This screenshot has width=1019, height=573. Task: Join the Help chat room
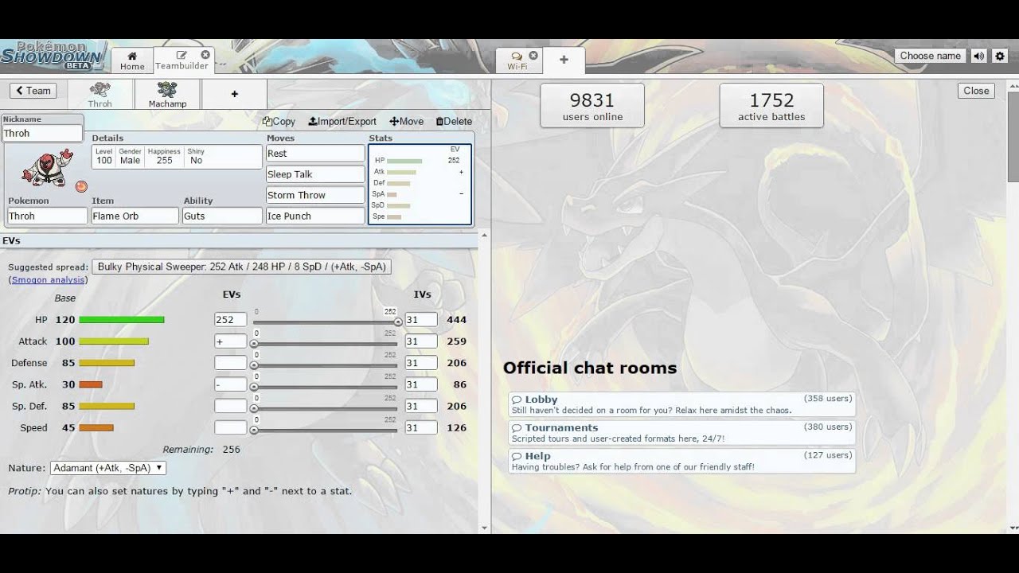coord(681,461)
